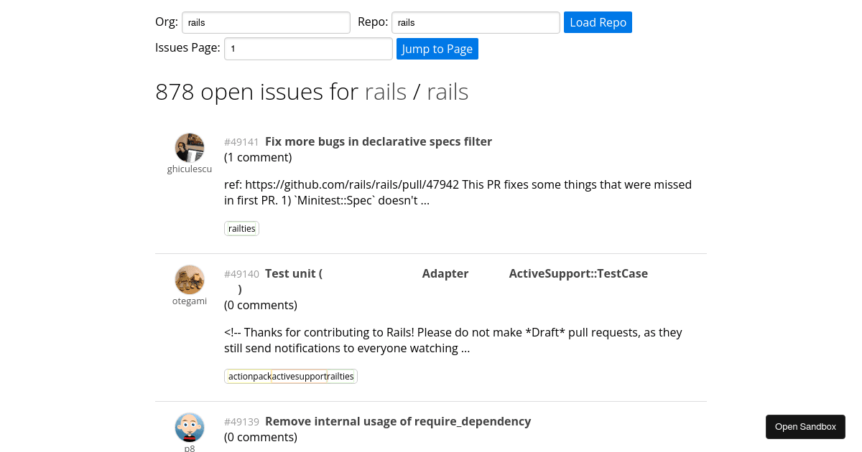Select the activesupport label tag

(x=297, y=376)
